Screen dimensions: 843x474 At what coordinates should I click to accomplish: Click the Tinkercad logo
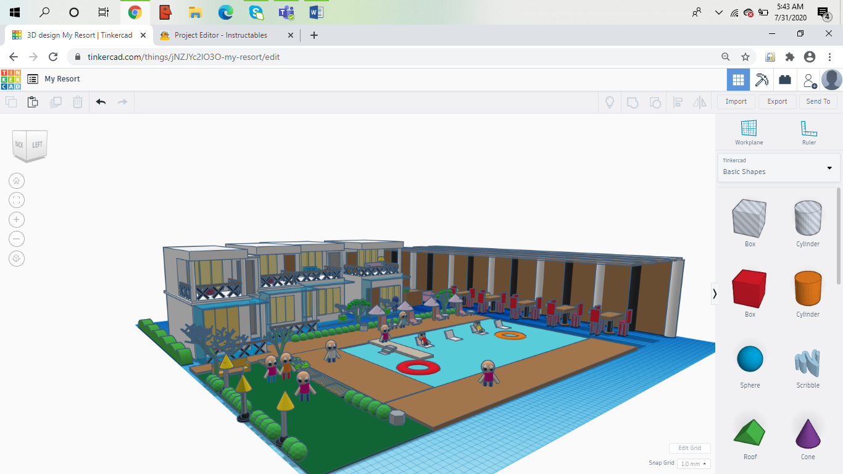coord(10,79)
